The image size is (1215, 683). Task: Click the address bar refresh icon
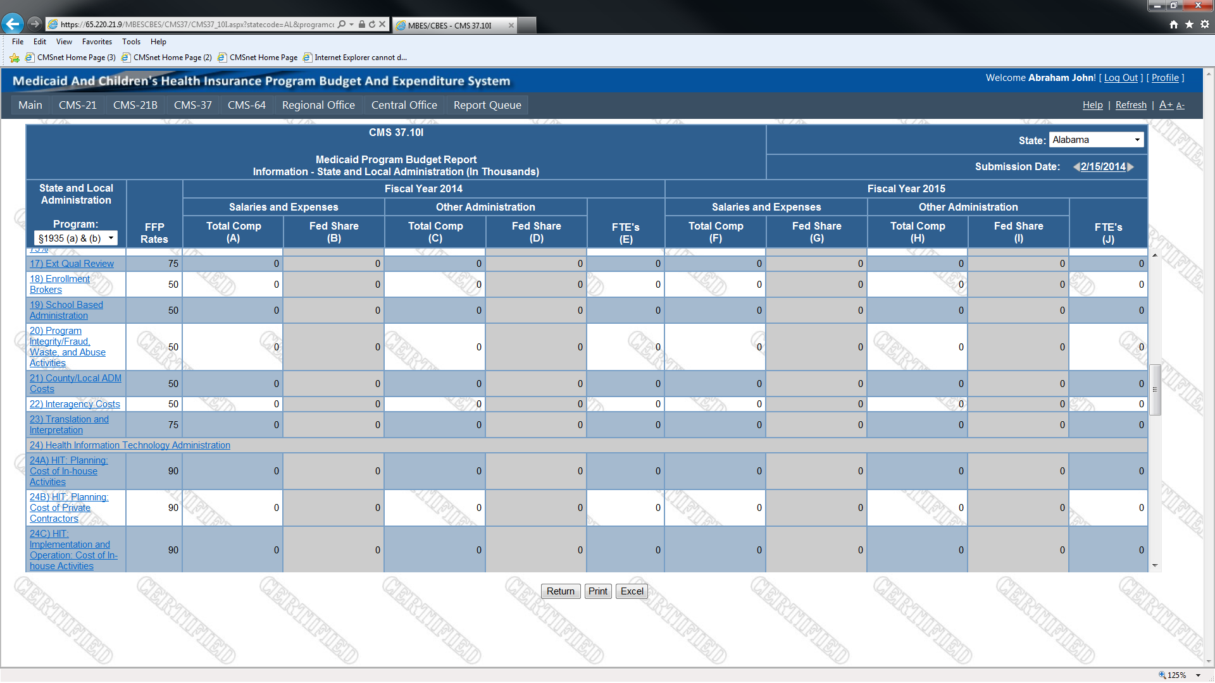pyautogui.click(x=372, y=25)
